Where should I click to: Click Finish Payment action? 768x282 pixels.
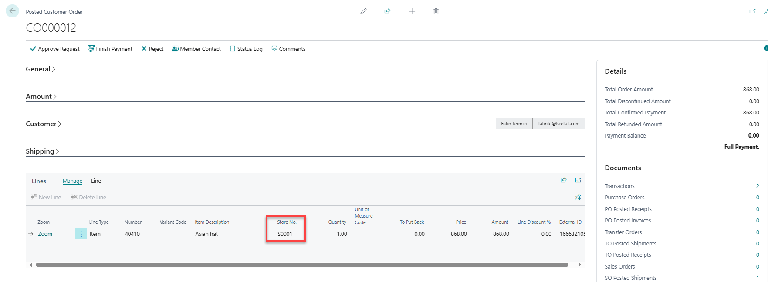110,49
